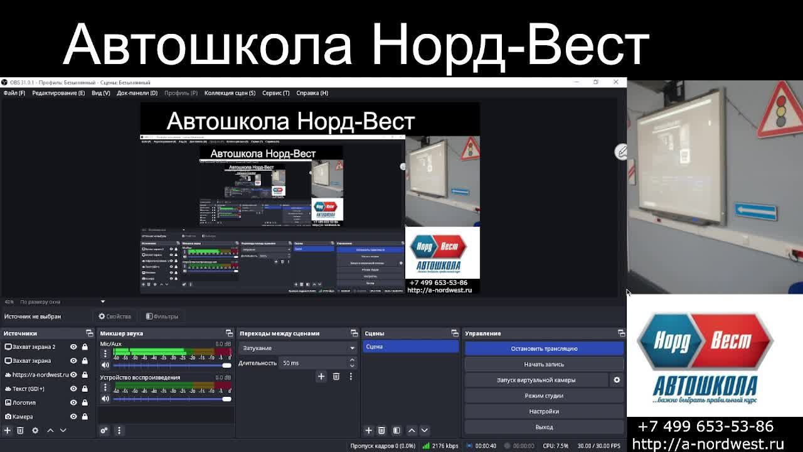Click the Выход button
Image resolution: width=803 pixels, height=452 pixels.
pyautogui.click(x=544, y=427)
